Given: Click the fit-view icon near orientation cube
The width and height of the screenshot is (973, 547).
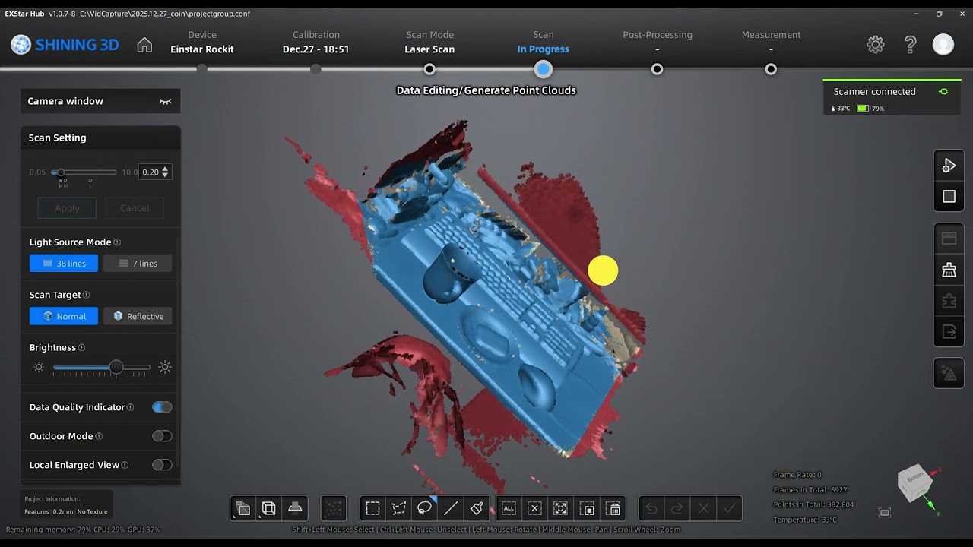Looking at the screenshot, I should [885, 513].
